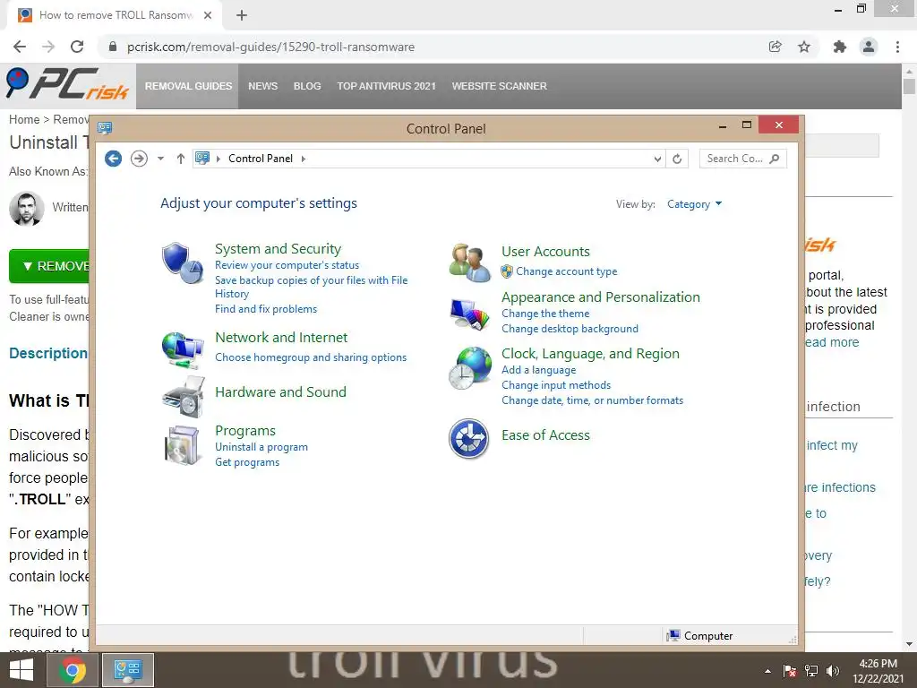This screenshot has width=917, height=688.
Task: Click the Control Panel forward arrow
Action: 139,159
